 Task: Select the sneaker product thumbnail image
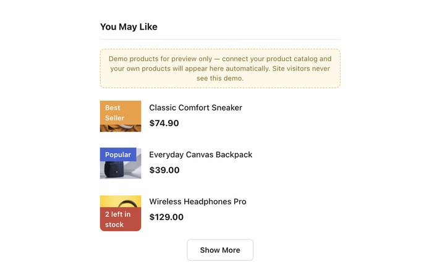tap(121, 116)
